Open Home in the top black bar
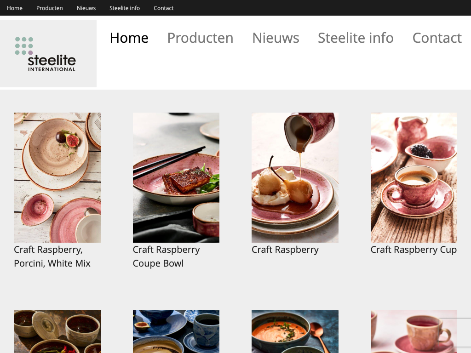 [15, 8]
